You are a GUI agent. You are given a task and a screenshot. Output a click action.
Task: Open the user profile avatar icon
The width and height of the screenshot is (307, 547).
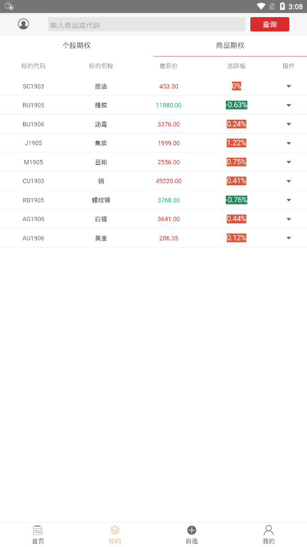(x=23, y=24)
